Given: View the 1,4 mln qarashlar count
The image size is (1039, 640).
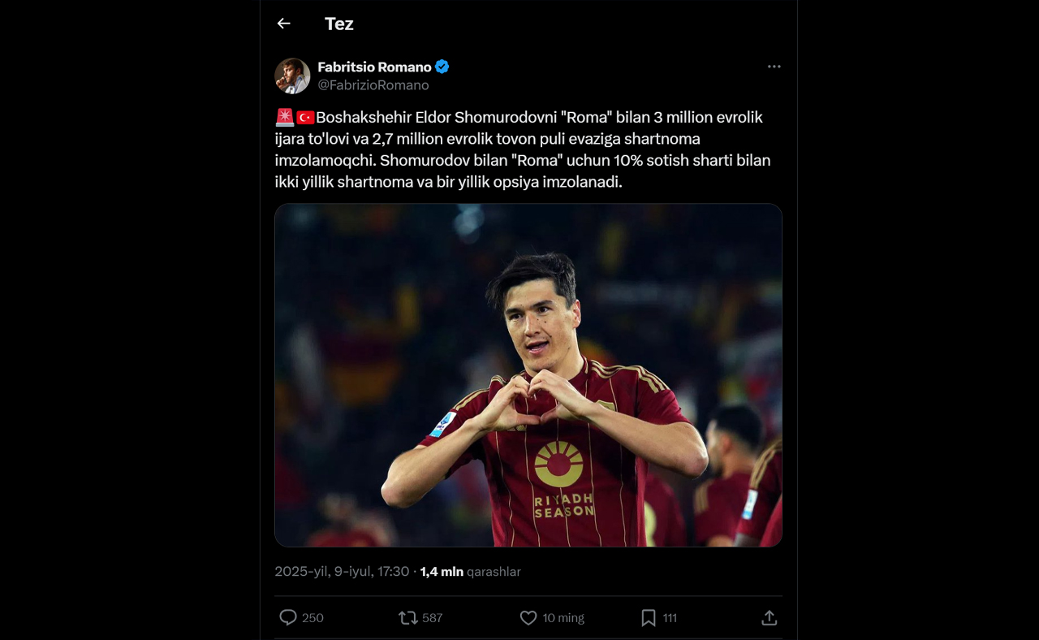Looking at the screenshot, I should 470,572.
